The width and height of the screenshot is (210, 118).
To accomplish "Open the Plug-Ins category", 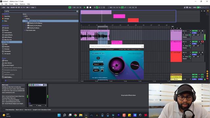I will tap(12, 42).
